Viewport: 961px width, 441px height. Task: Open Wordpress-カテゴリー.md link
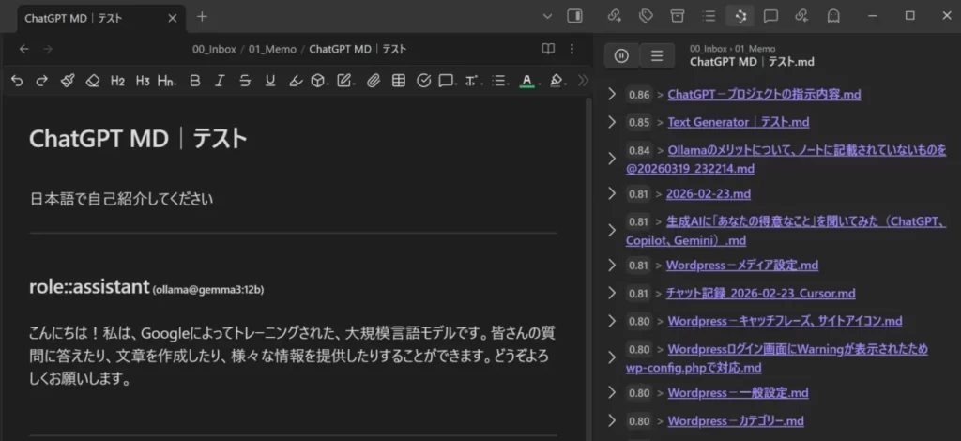pyautogui.click(x=736, y=420)
